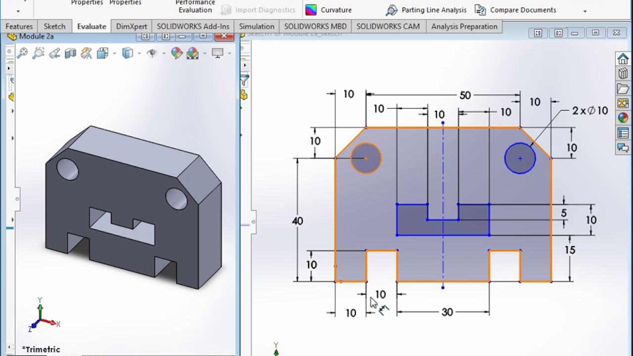Open the Appearances task pane color ball

623,118
